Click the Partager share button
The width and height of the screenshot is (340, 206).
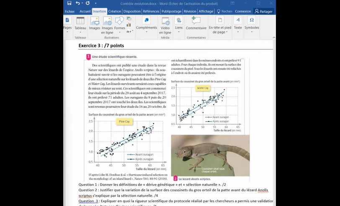tap(264, 12)
